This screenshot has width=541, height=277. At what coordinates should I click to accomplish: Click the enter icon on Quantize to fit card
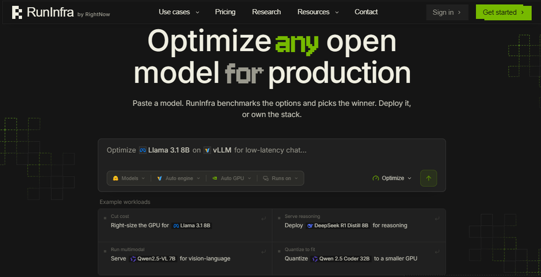(x=437, y=252)
